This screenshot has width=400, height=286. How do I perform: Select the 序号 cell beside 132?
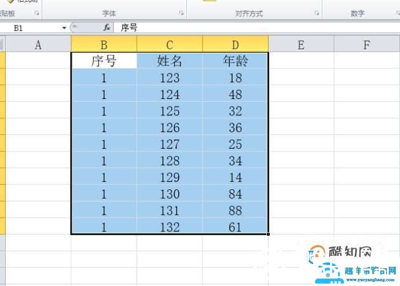tap(104, 226)
